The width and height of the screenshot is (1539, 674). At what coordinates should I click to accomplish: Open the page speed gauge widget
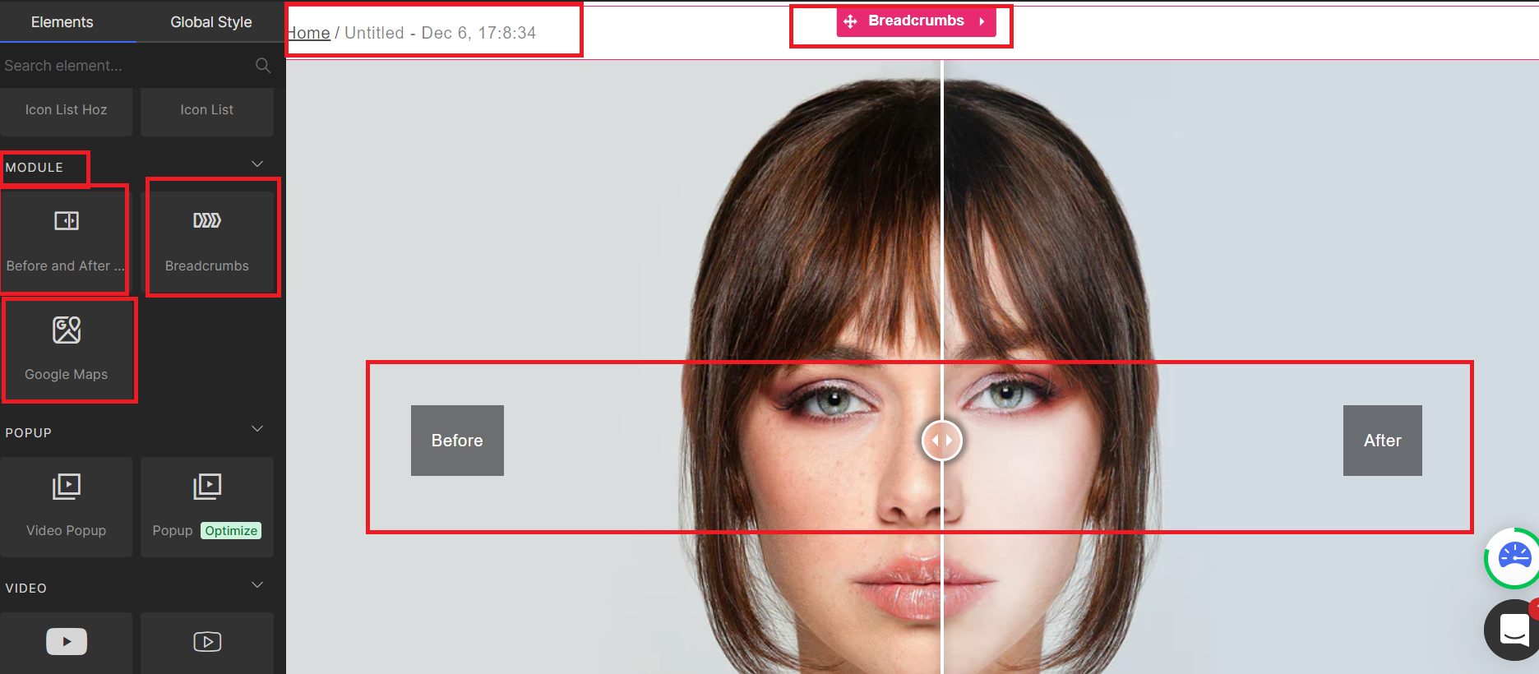tap(1514, 558)
